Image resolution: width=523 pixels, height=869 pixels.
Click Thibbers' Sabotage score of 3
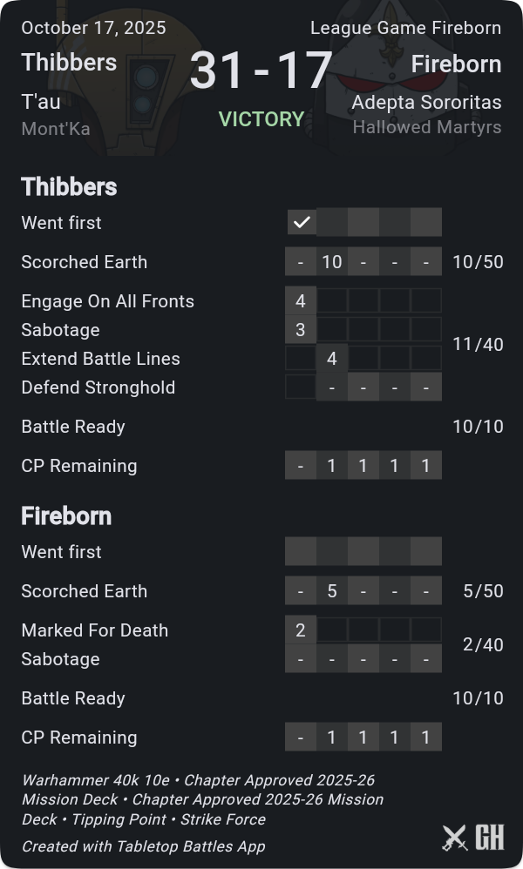301,329
